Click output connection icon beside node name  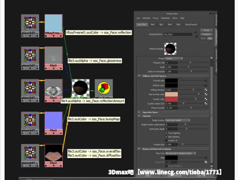(196, 36)
